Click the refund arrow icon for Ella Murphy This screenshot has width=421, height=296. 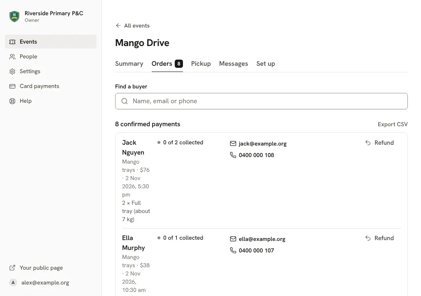(368, 238)
